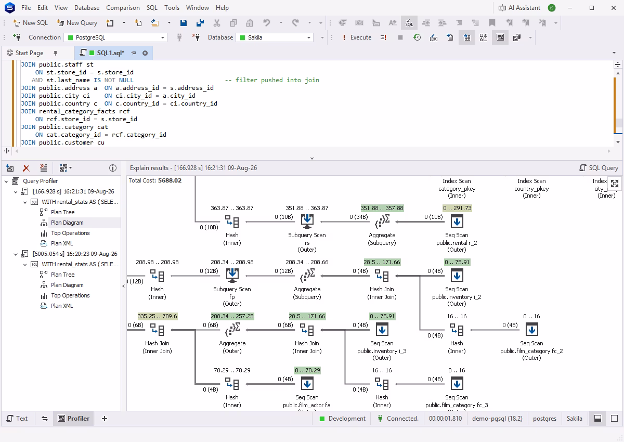Close the SQL1.sql tab
This screenshot has height=442, width=624.
point(145,53)
